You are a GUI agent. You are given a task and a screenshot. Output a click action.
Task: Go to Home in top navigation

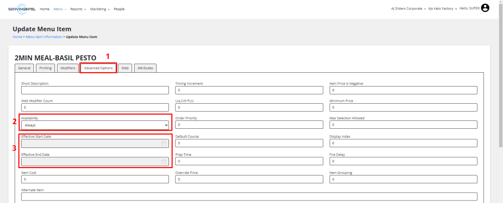tap(44, 9)
